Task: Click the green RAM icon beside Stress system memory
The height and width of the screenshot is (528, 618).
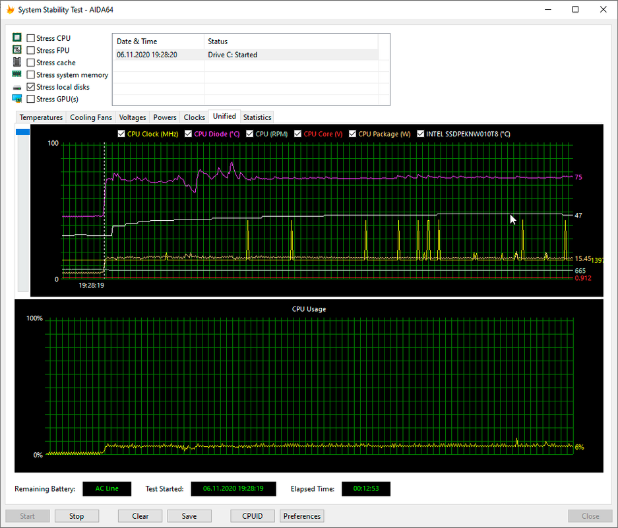Action: click(x=17, y=74)
